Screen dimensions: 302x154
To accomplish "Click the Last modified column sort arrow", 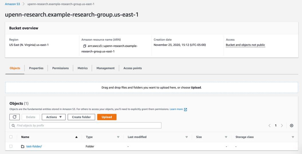I will (x=186, y=137).
